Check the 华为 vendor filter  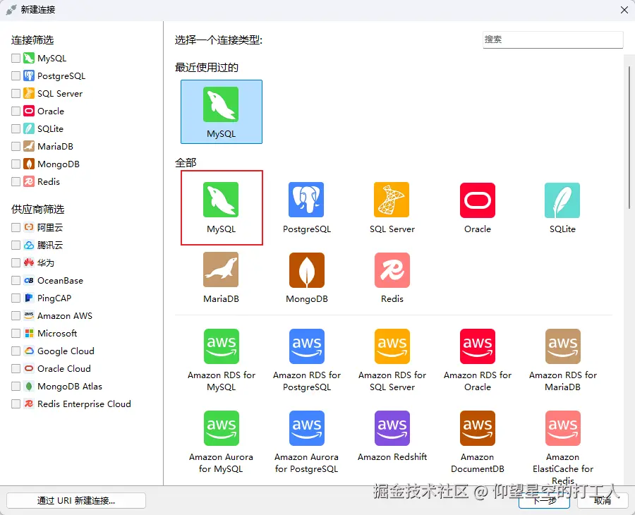pos(16,262)
